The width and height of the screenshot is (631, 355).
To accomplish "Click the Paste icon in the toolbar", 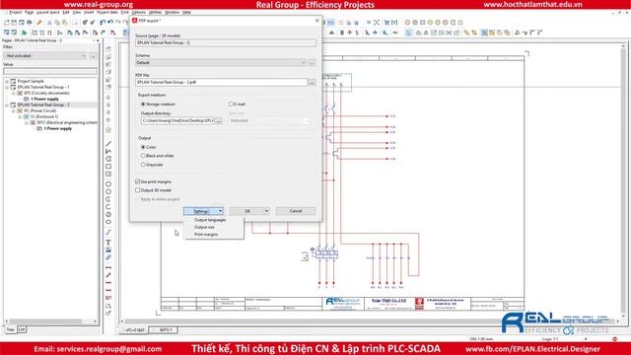I will click(x=65, y=23).
